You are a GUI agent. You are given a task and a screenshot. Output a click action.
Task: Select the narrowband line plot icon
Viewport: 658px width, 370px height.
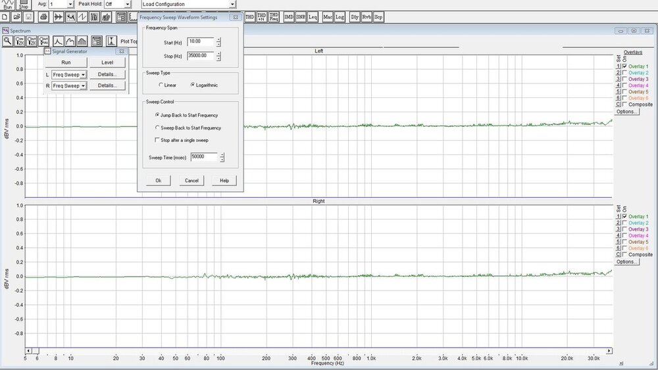[58, 41]
